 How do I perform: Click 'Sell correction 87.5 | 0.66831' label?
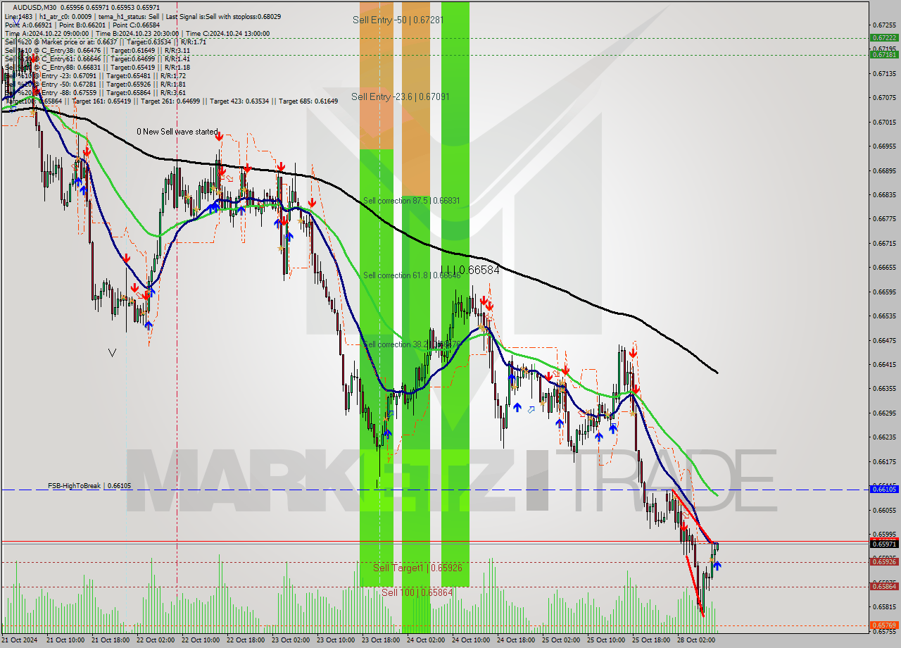[411, 201]
